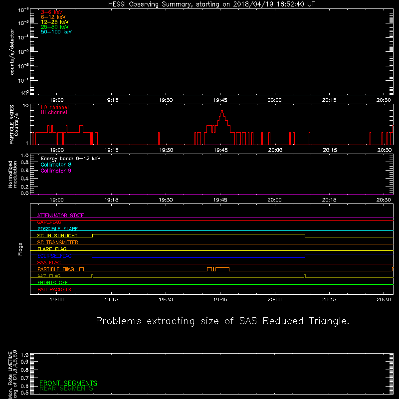Click the 0.7 tick on livetime axis
This screenshot has height=399, width=399.
24,378
